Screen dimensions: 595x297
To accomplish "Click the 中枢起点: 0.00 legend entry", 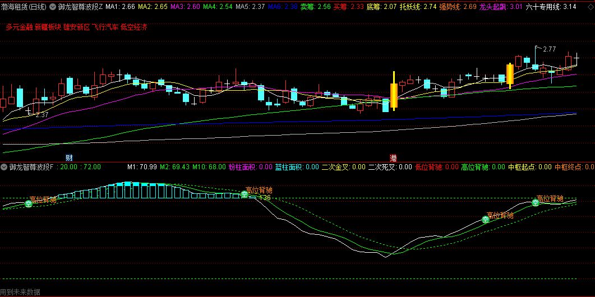I will click(530, 167).
